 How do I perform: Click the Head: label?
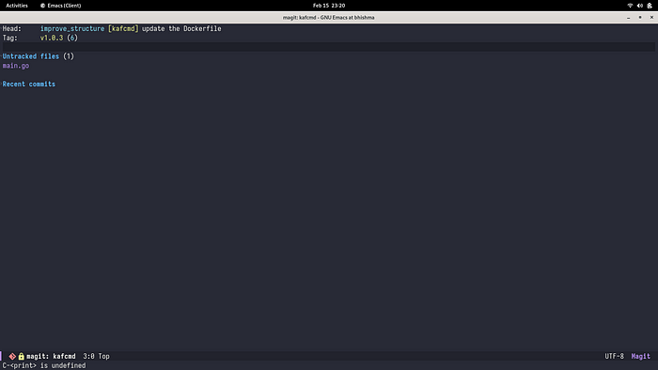[11, 28]
